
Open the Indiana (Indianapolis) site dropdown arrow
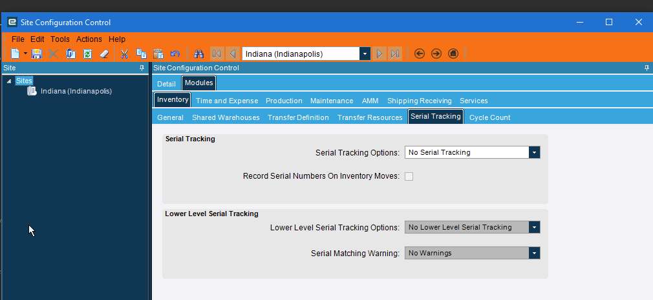click(x=365, y=54)
